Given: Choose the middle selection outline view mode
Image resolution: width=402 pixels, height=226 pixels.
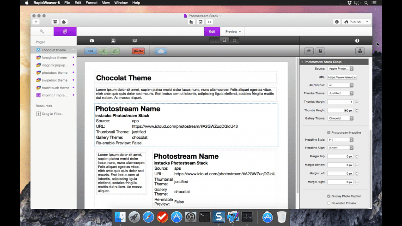Looking at the screenshot, I should (224, 41).
